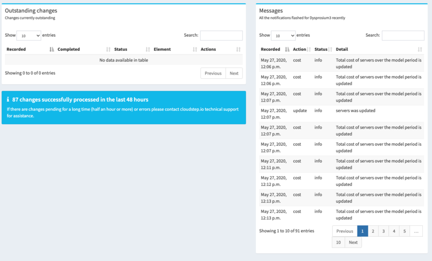Focus the Messages search field
This screenshot has height=261, width=432.
pos(403,36)
